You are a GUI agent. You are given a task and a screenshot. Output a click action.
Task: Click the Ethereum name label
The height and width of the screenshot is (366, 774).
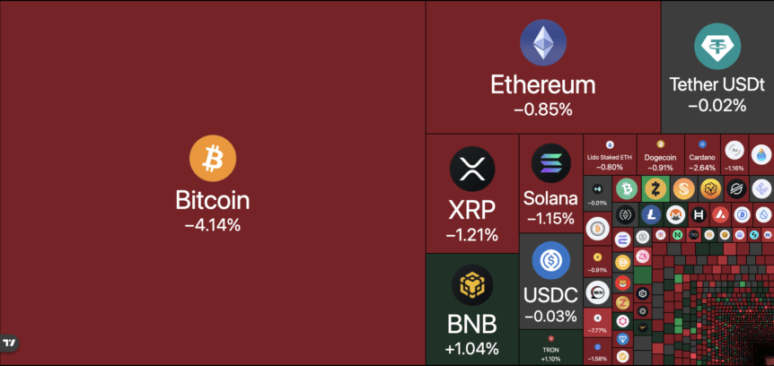[542, 85]
